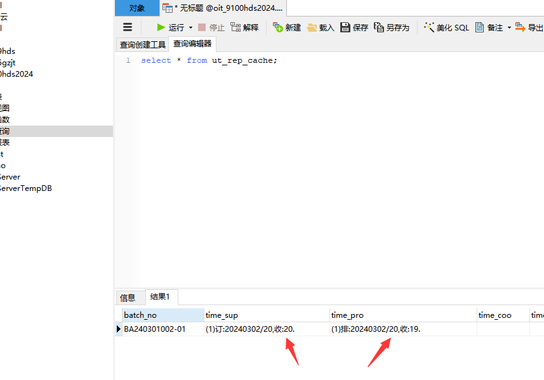This screenshot has height=380, width=544.
Task: Open the hamburger menu in query toolbar
Action: tap(128, 27)
